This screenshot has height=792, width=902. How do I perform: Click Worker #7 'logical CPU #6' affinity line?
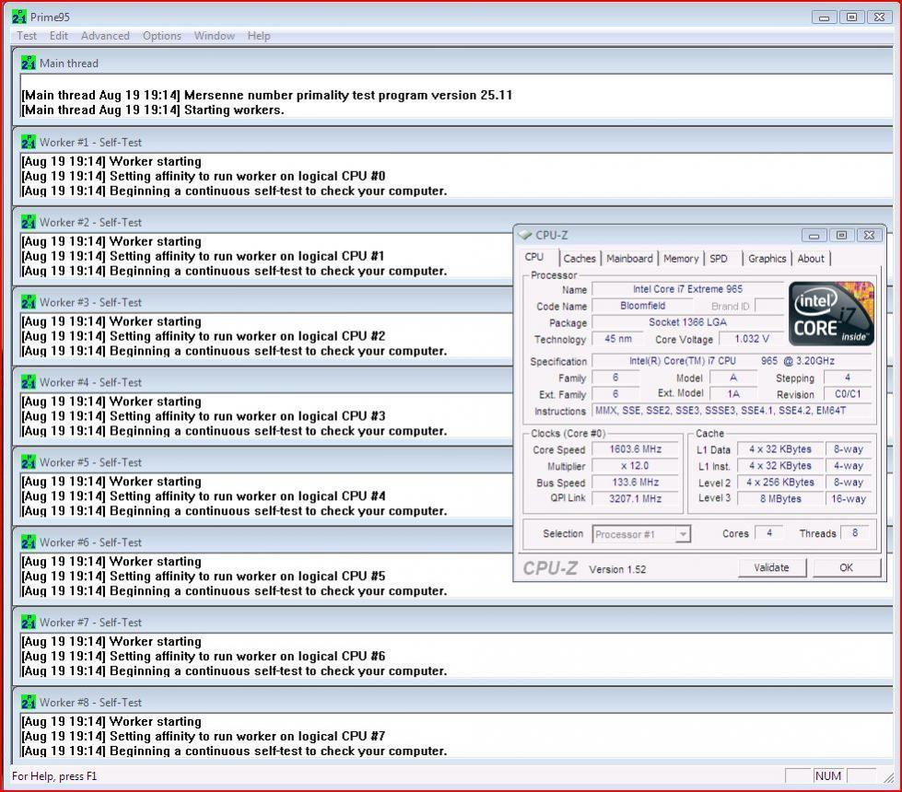[204, 656]
